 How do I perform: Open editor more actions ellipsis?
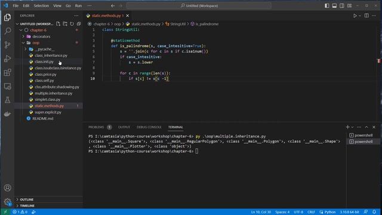[374, 16]
